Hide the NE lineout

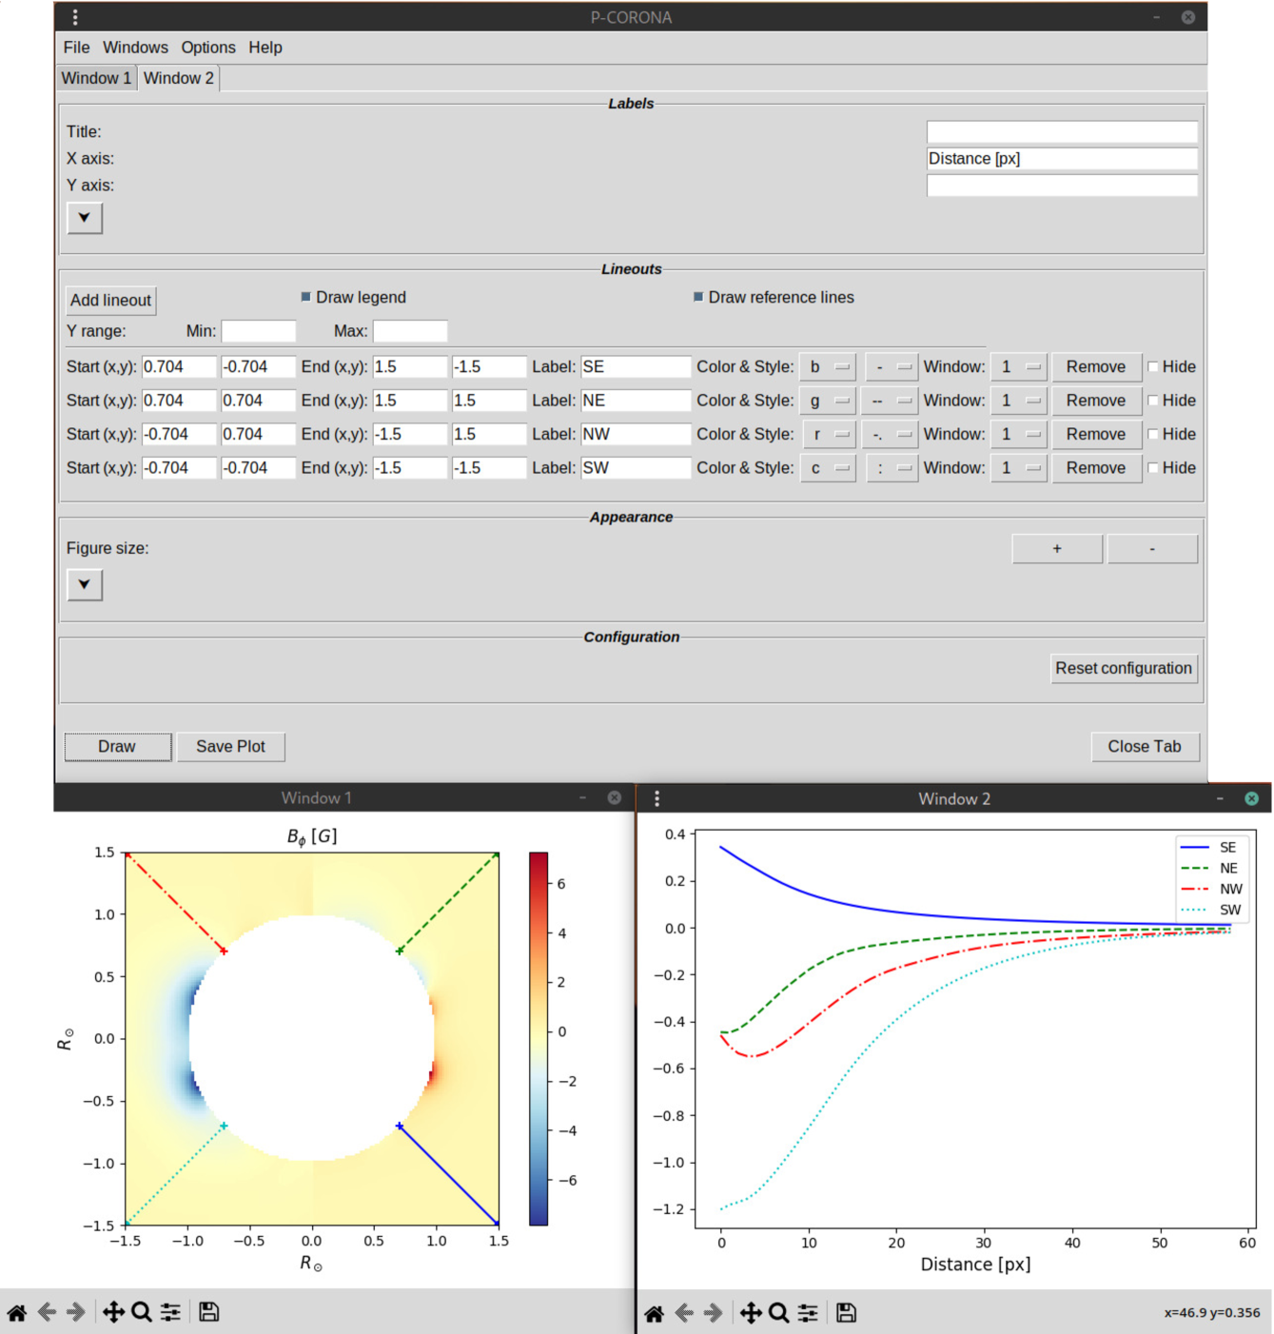(x=1153, y=401)
